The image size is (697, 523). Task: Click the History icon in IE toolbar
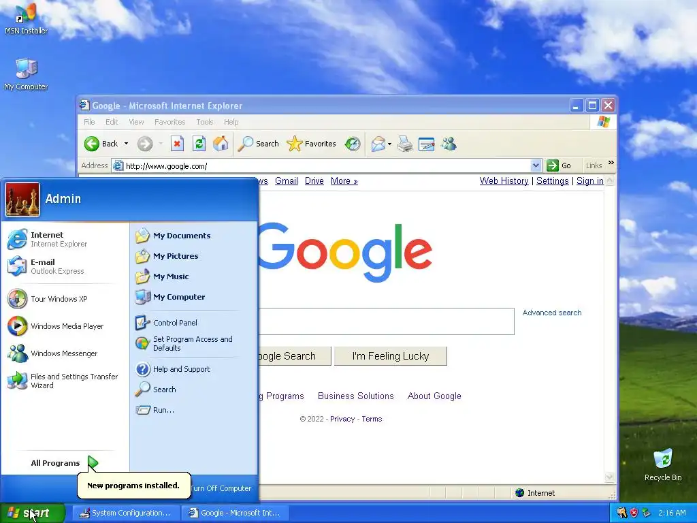[x=353, y=144]
